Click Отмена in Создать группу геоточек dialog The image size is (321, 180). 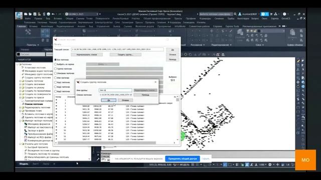pos(125,100)
